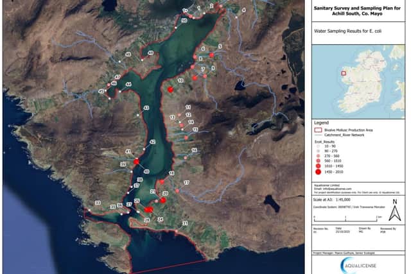Viewport: 411px width, 274px height.
Task: Click the red rectangle on the Ireland inset
Action: 344,73
